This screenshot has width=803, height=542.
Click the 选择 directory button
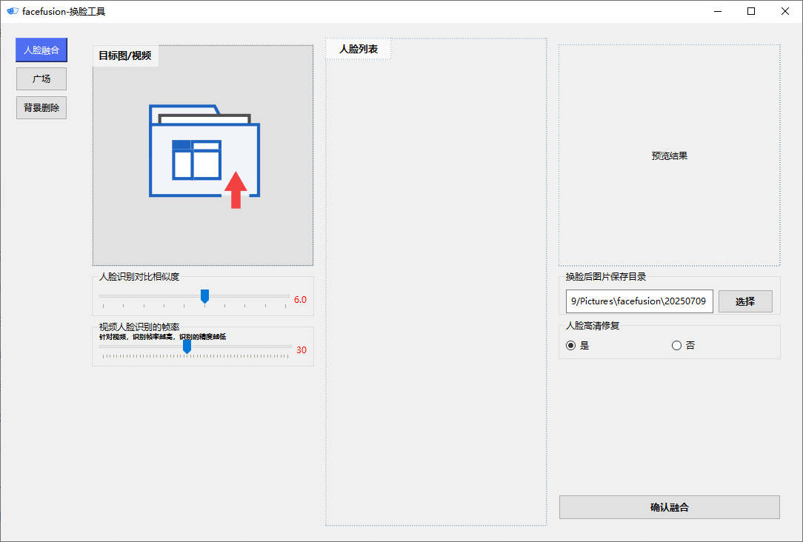click(745, 301)
